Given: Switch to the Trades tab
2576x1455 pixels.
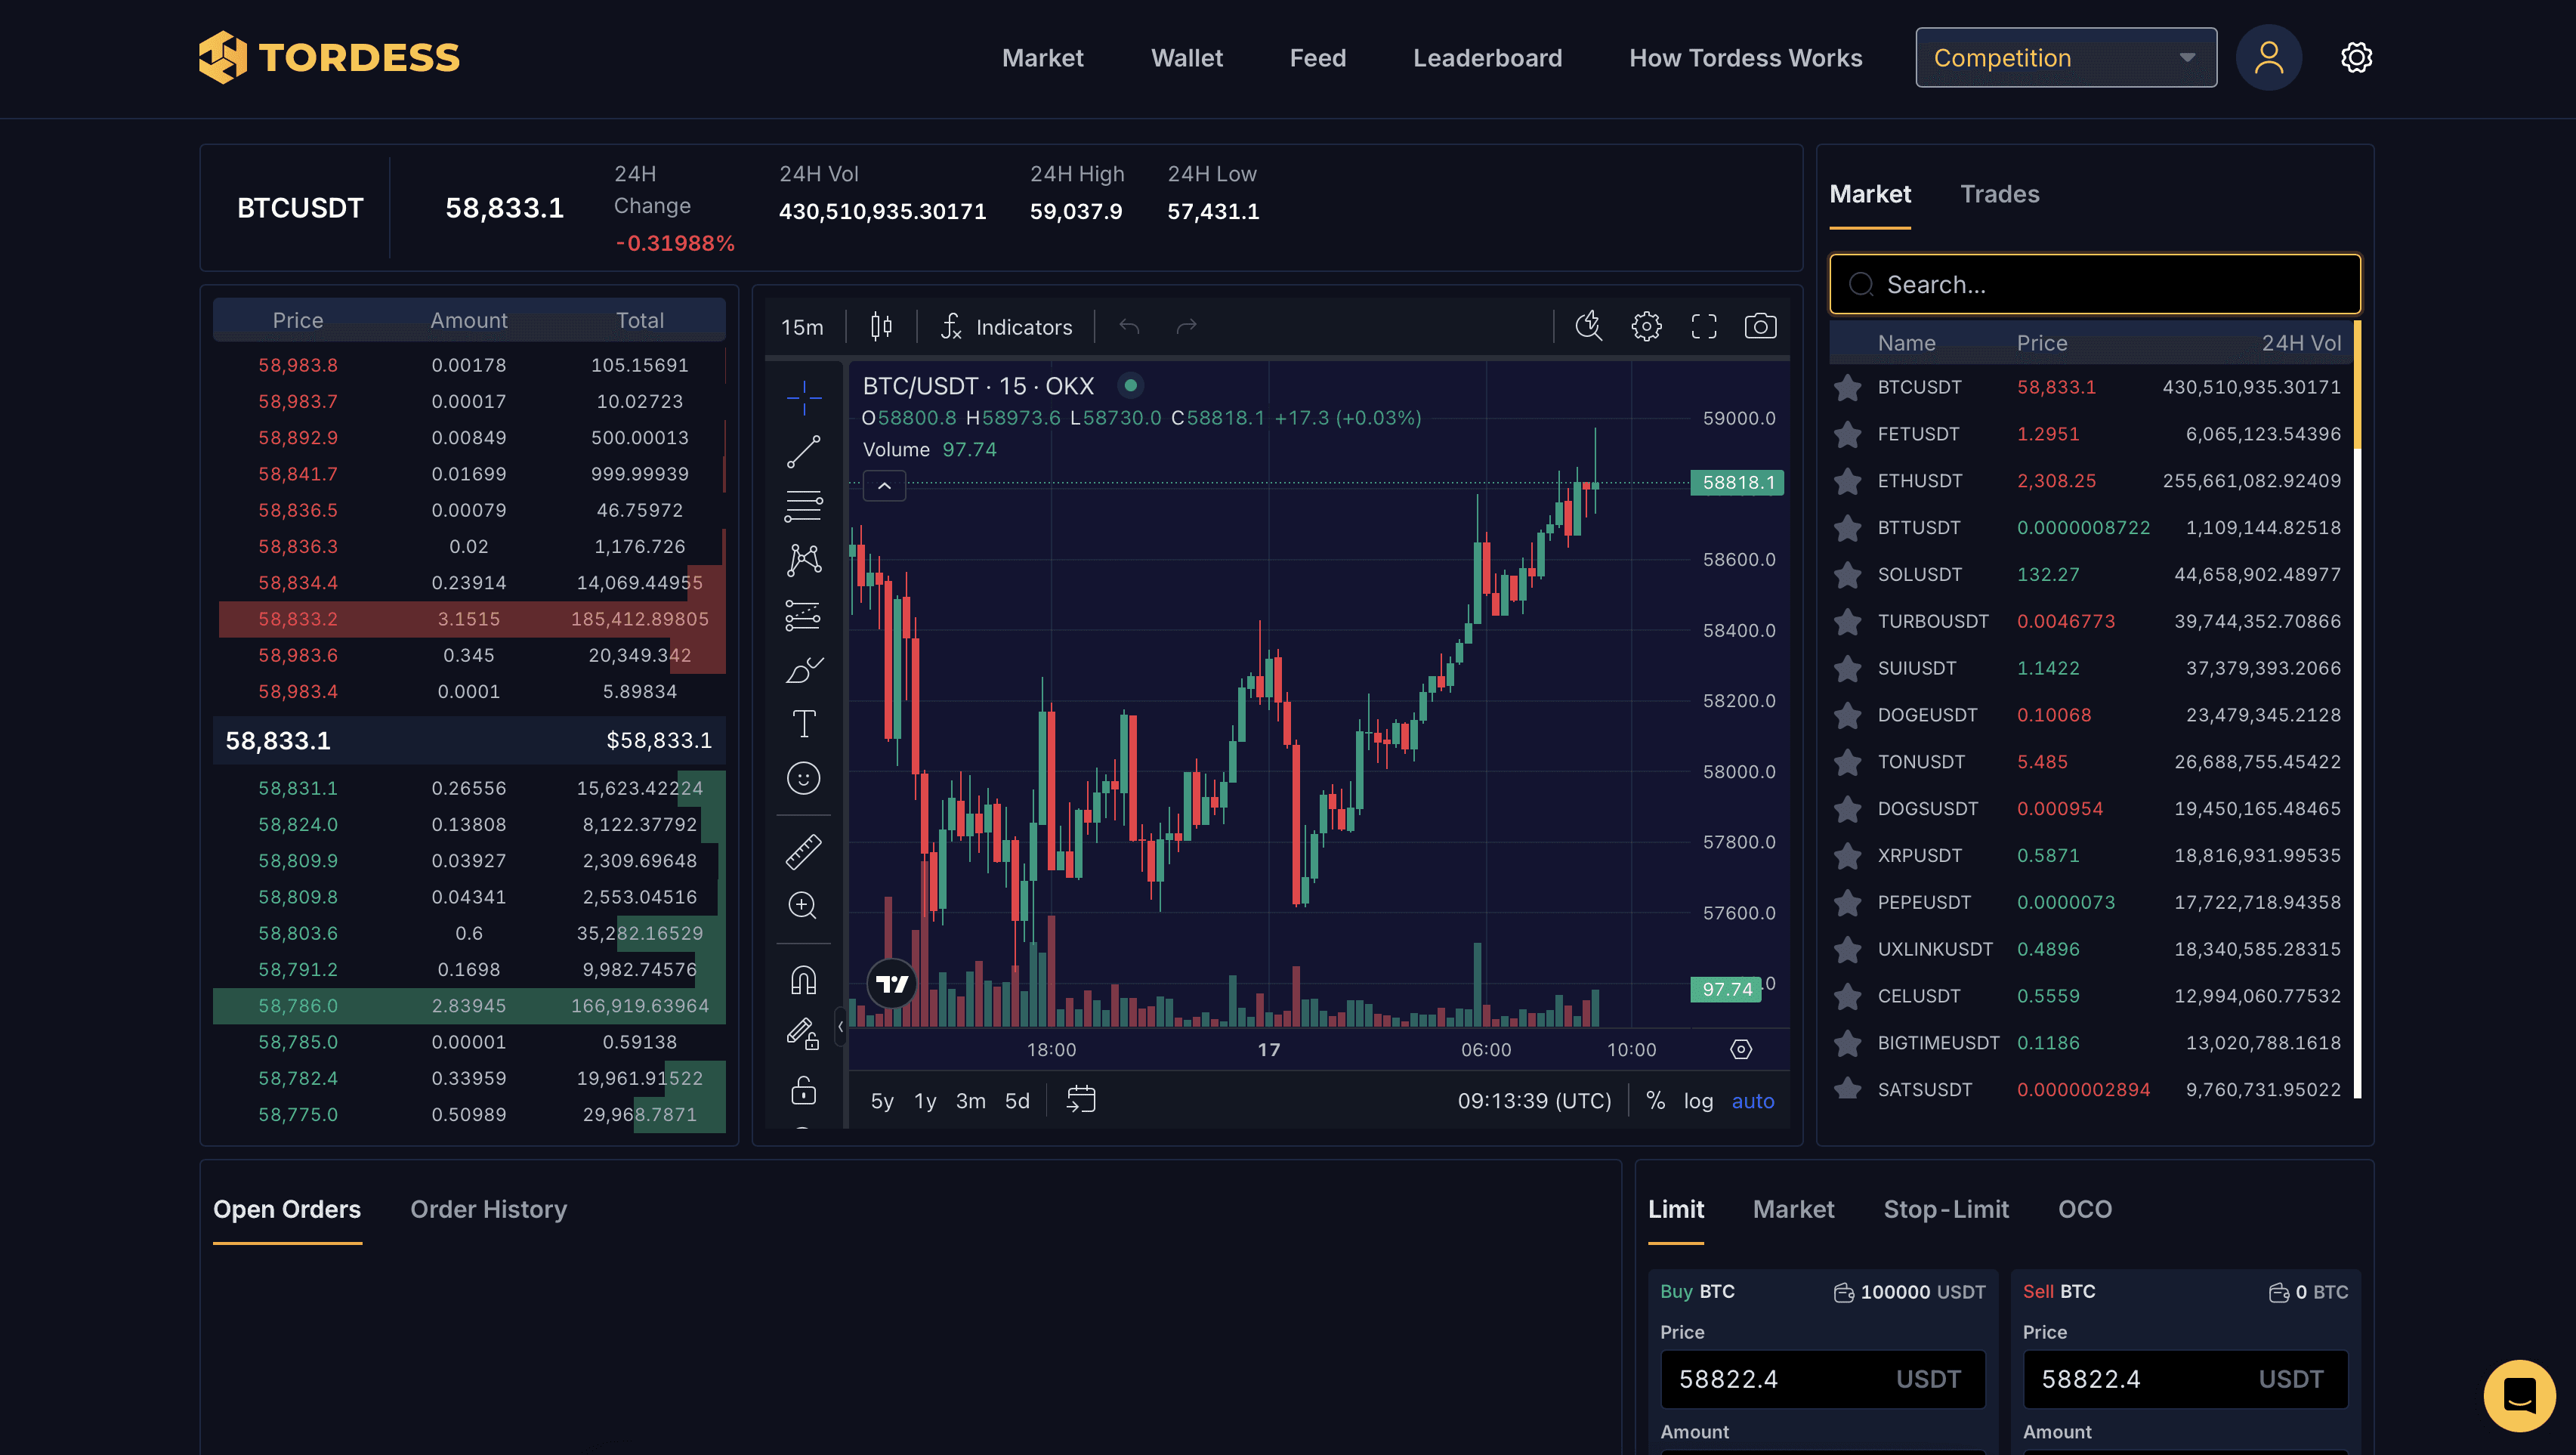Looking at the screenshot, I should pos(1999,194).
